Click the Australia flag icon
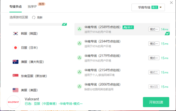The height and width of the screenshot is (111, 176). (16, 62)
